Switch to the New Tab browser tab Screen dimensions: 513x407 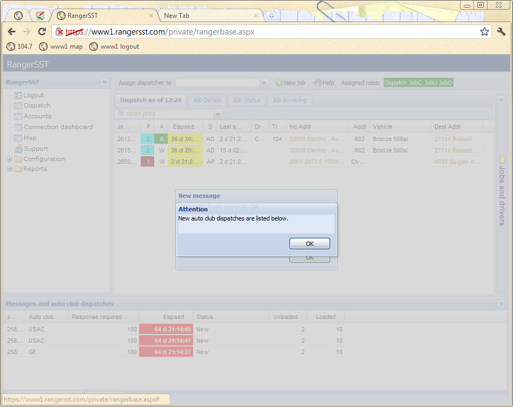click(208, 16)
